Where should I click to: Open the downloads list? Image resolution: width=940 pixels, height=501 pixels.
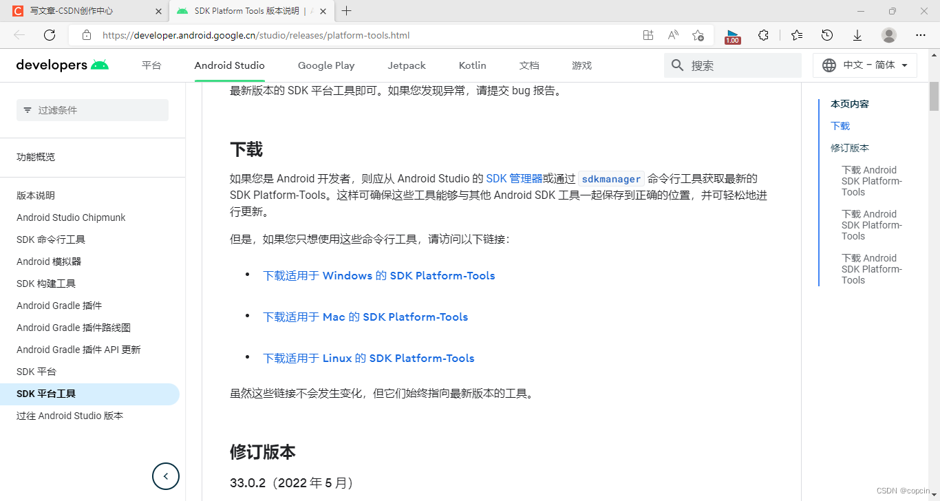pos(857,34)
